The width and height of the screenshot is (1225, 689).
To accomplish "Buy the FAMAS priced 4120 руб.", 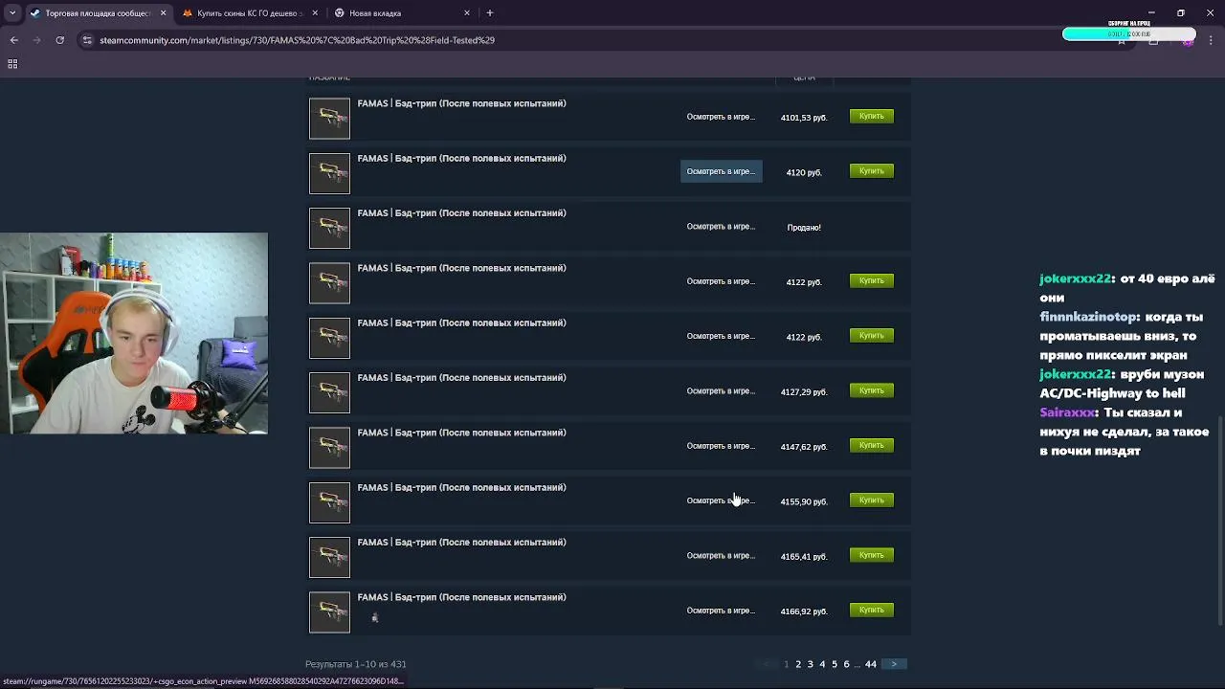I will point(871,170).
